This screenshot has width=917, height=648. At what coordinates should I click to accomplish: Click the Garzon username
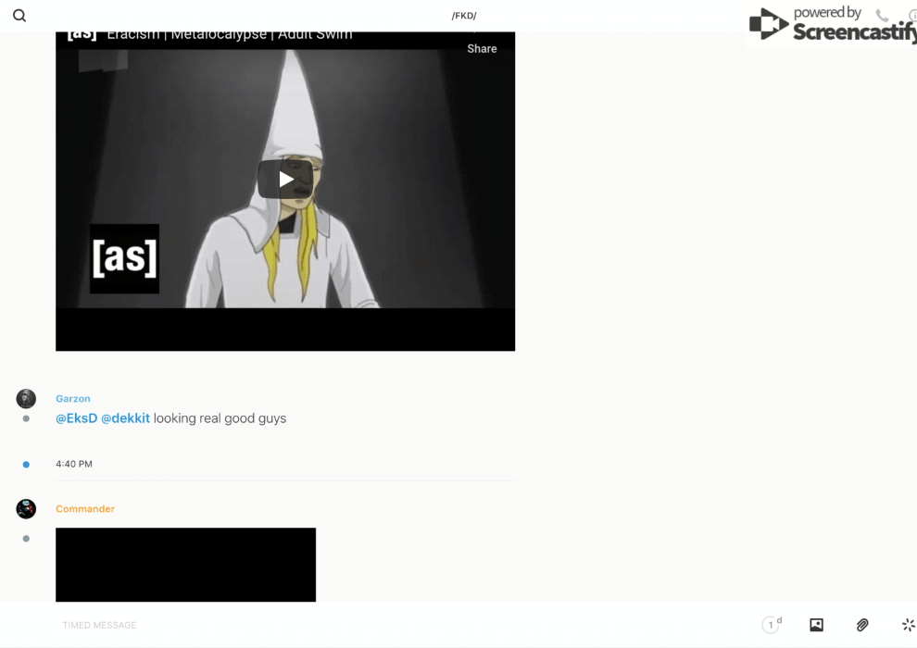click(73, 399)
